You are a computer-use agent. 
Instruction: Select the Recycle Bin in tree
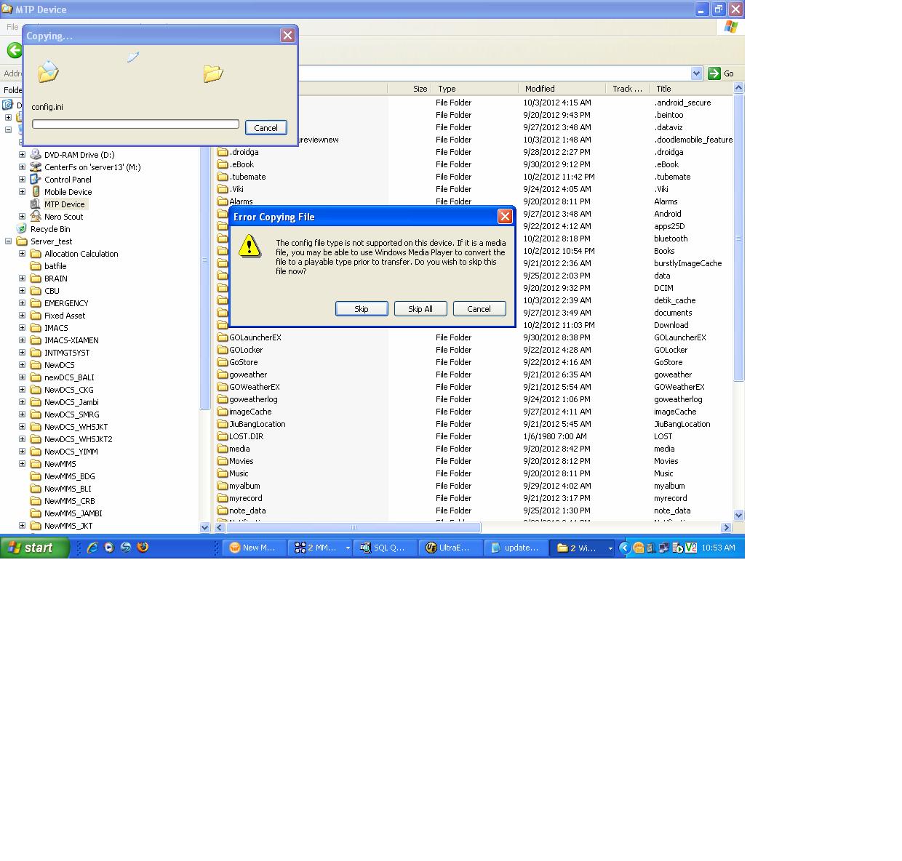(x=49, y=229)
